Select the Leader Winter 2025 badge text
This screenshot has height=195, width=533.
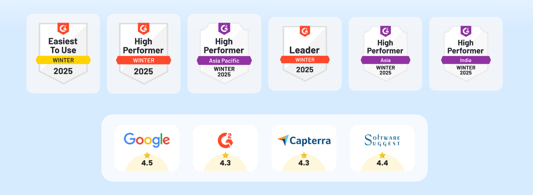click(x=304, y=50)
